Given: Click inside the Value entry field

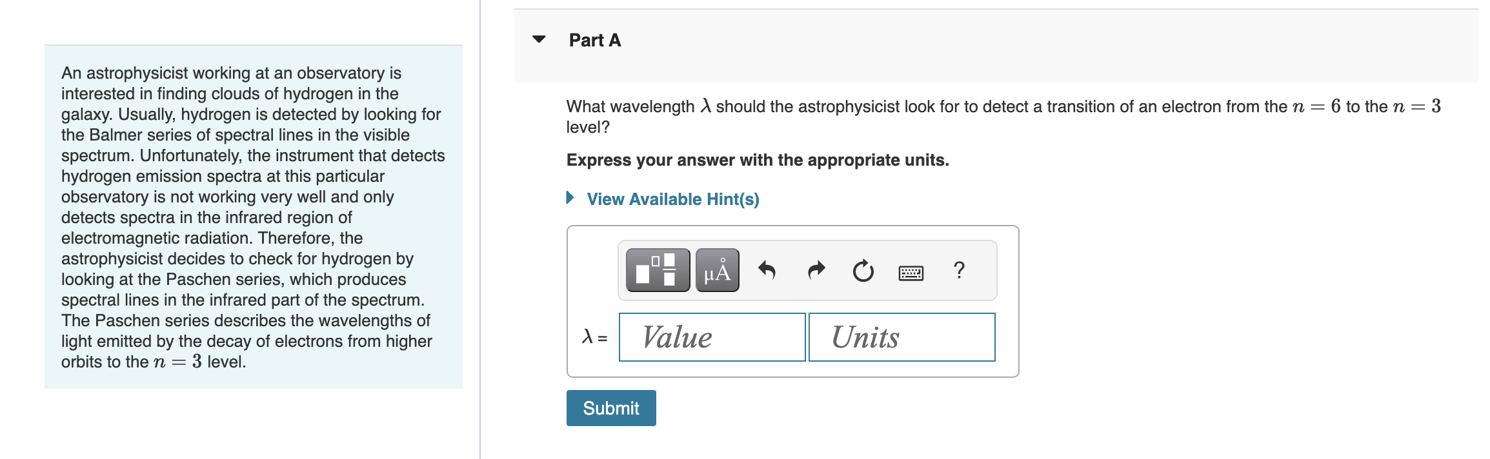Looking at the screenshot, I should pos(712,337).
